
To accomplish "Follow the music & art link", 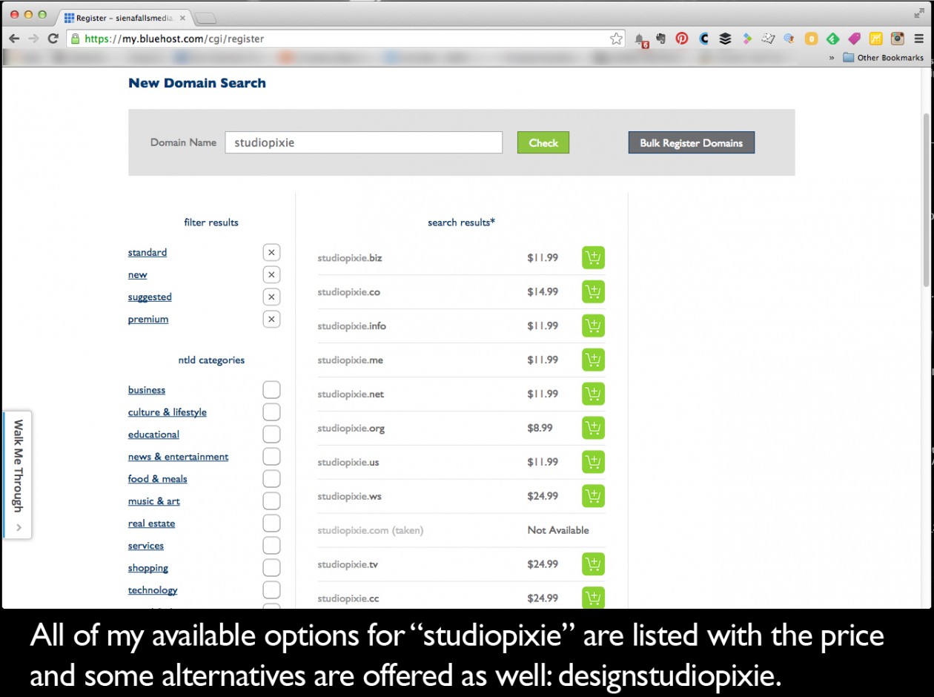I will pyautogui.click(x=154, y=501).
